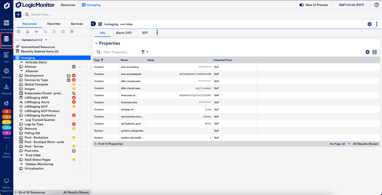Click yellow warning badge on Global Compute
The width and height of the screenshot is (382, 195).
tap(74, 84)
